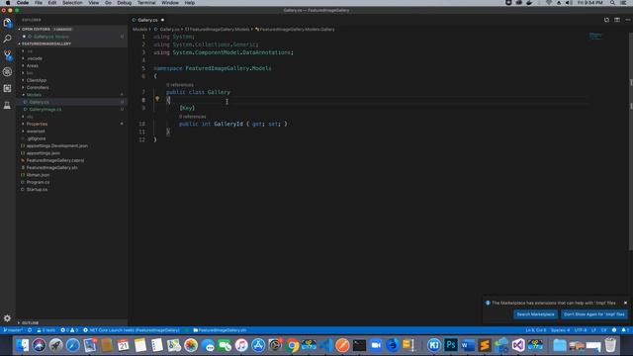This screenshot has height=356, width=633.
Task: Close the Marketplace notification
Action: [625, 303]
